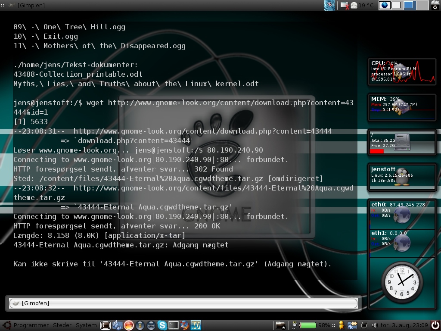Launch the blue W word processor icon
441x331 pixels.
196,325
